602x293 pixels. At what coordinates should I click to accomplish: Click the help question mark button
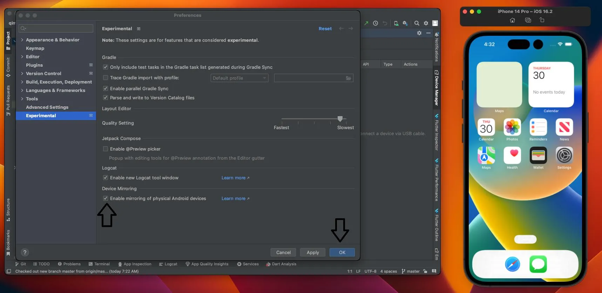[x=25, y=252]
